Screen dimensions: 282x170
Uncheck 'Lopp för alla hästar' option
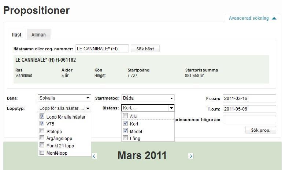coord(42,116)
